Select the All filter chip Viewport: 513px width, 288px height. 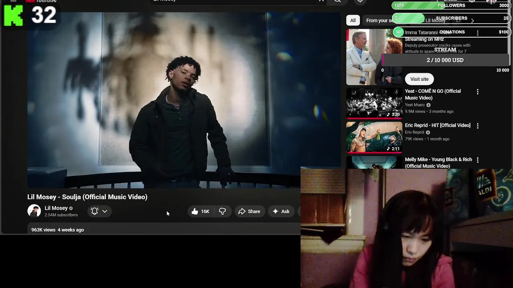[x=353, y=20]
